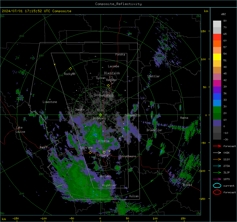This screenshot has width=237, height=222.
Task: Click the Didsbury city label
Action: point(99,118)
